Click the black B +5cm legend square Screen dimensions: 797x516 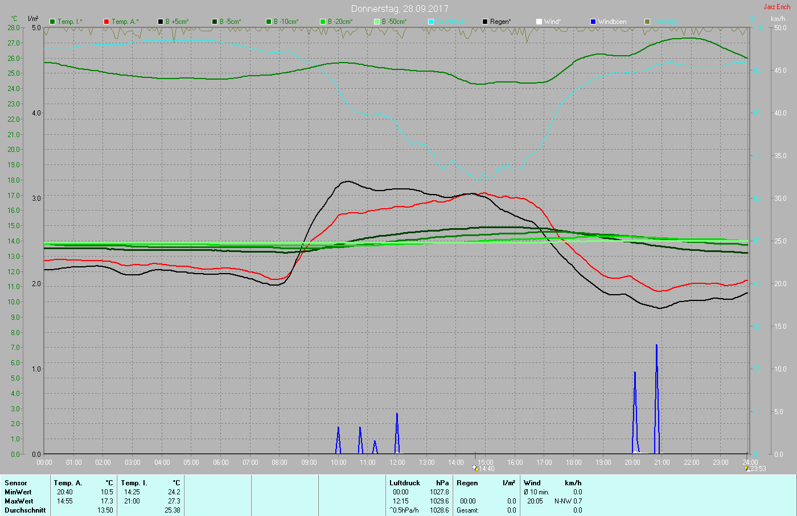pos(161,22)
